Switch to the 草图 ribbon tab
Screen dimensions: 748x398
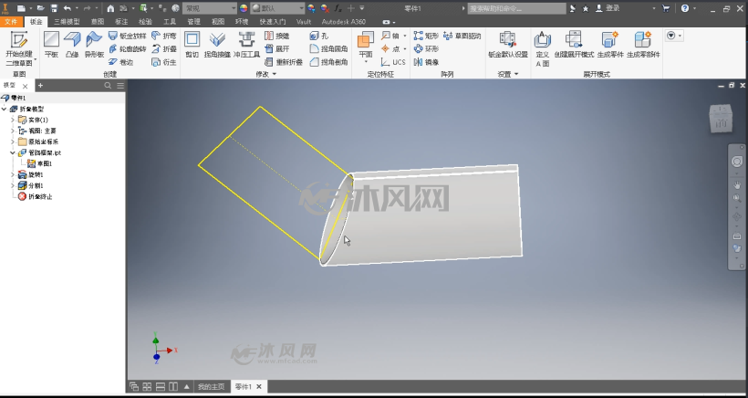[x=98, y=22]
